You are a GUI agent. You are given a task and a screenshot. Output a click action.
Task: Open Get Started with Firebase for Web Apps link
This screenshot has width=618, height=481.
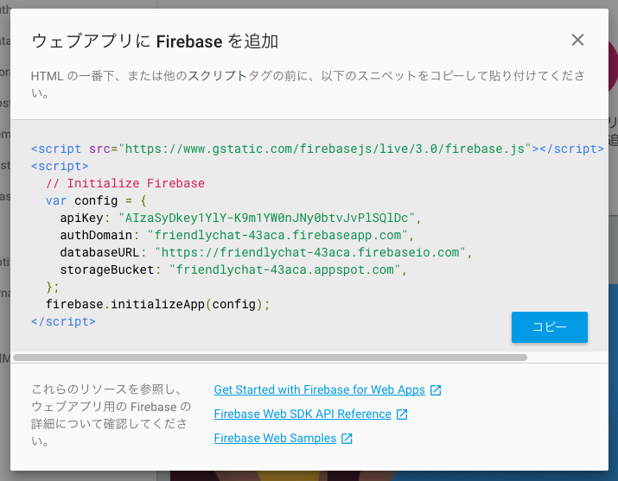pyautogui.click(x=319, y=389)
